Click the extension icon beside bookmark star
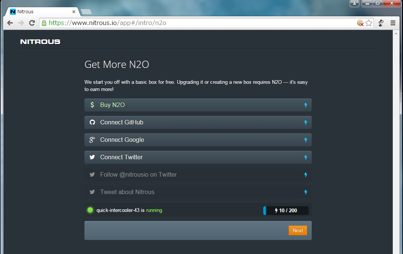The image size is (403, 254). click(381, 23)
